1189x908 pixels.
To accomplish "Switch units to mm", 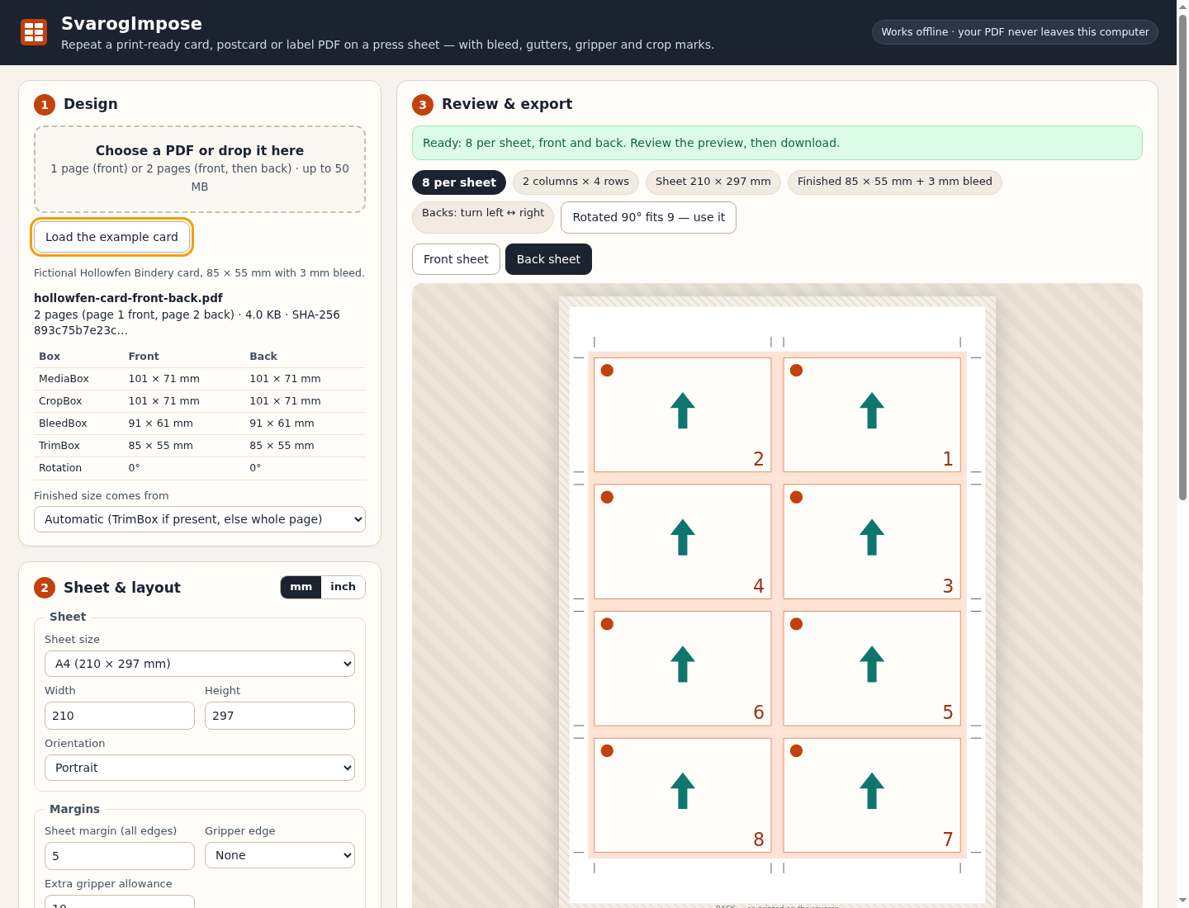I will coord(301,587).
